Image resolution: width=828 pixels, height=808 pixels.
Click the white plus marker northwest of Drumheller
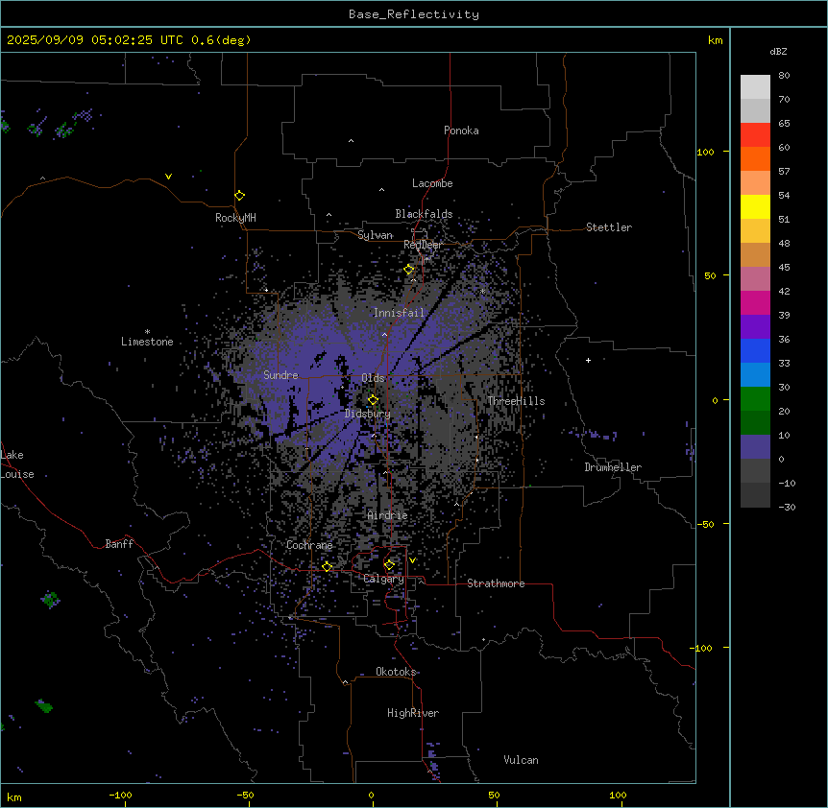click(588, 360)
